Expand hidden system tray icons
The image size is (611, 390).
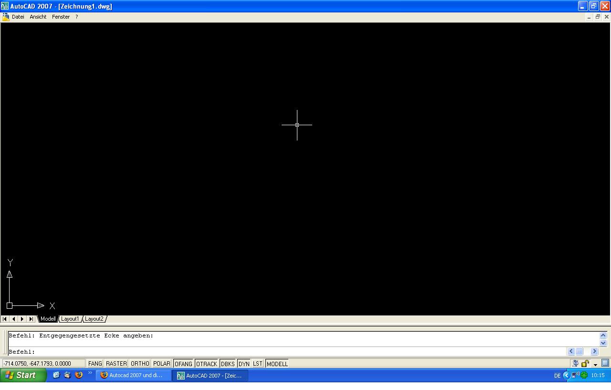coord(567,375)
